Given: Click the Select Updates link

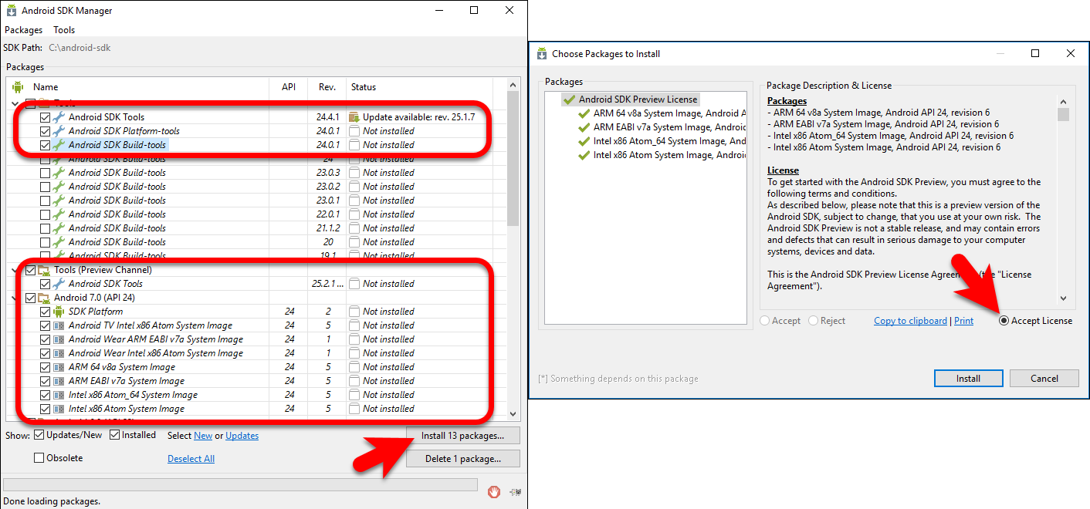Looking at the screenshot, I should tap(242, 436).
